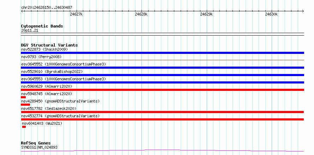Click the red bar under nsv5960629 (Almarri2020)
This screenshot has height=155, width=314.
pos(162,90)
